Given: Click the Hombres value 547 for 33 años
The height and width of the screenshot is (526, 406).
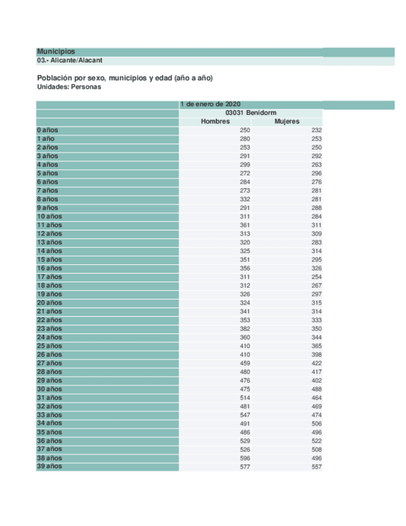Looking at the screenshot, I should 244,414.
